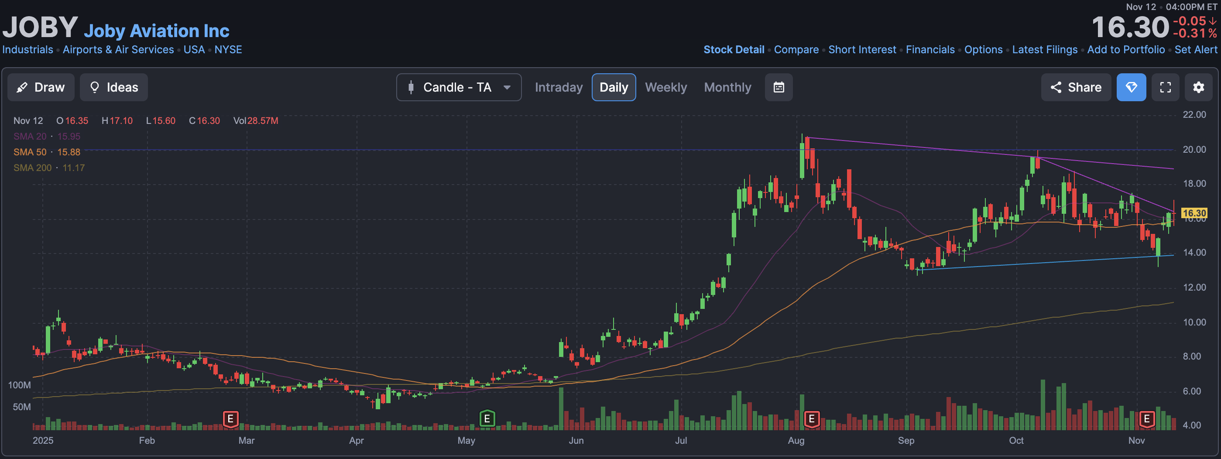Click the NYSE exchange link
The height and width of the screenshot is (459, 1221).
228,50
